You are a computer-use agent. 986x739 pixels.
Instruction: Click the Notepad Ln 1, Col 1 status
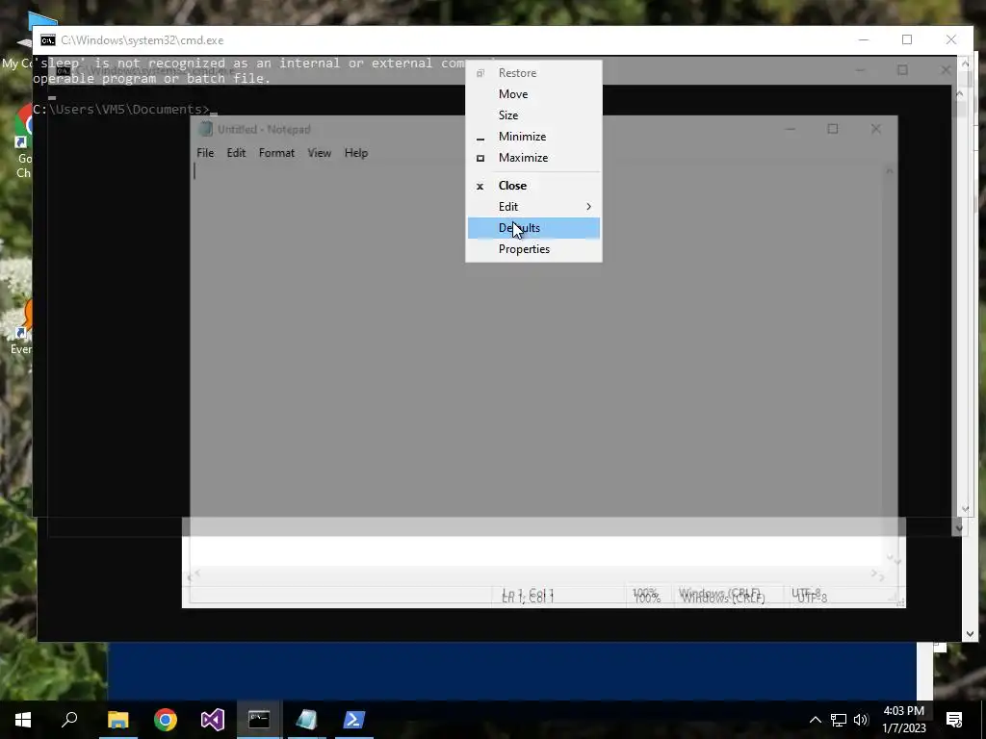pos(529,595)
